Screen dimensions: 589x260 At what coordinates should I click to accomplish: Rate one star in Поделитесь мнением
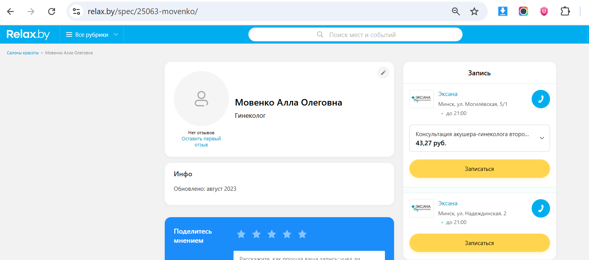[x=241, y=234]
